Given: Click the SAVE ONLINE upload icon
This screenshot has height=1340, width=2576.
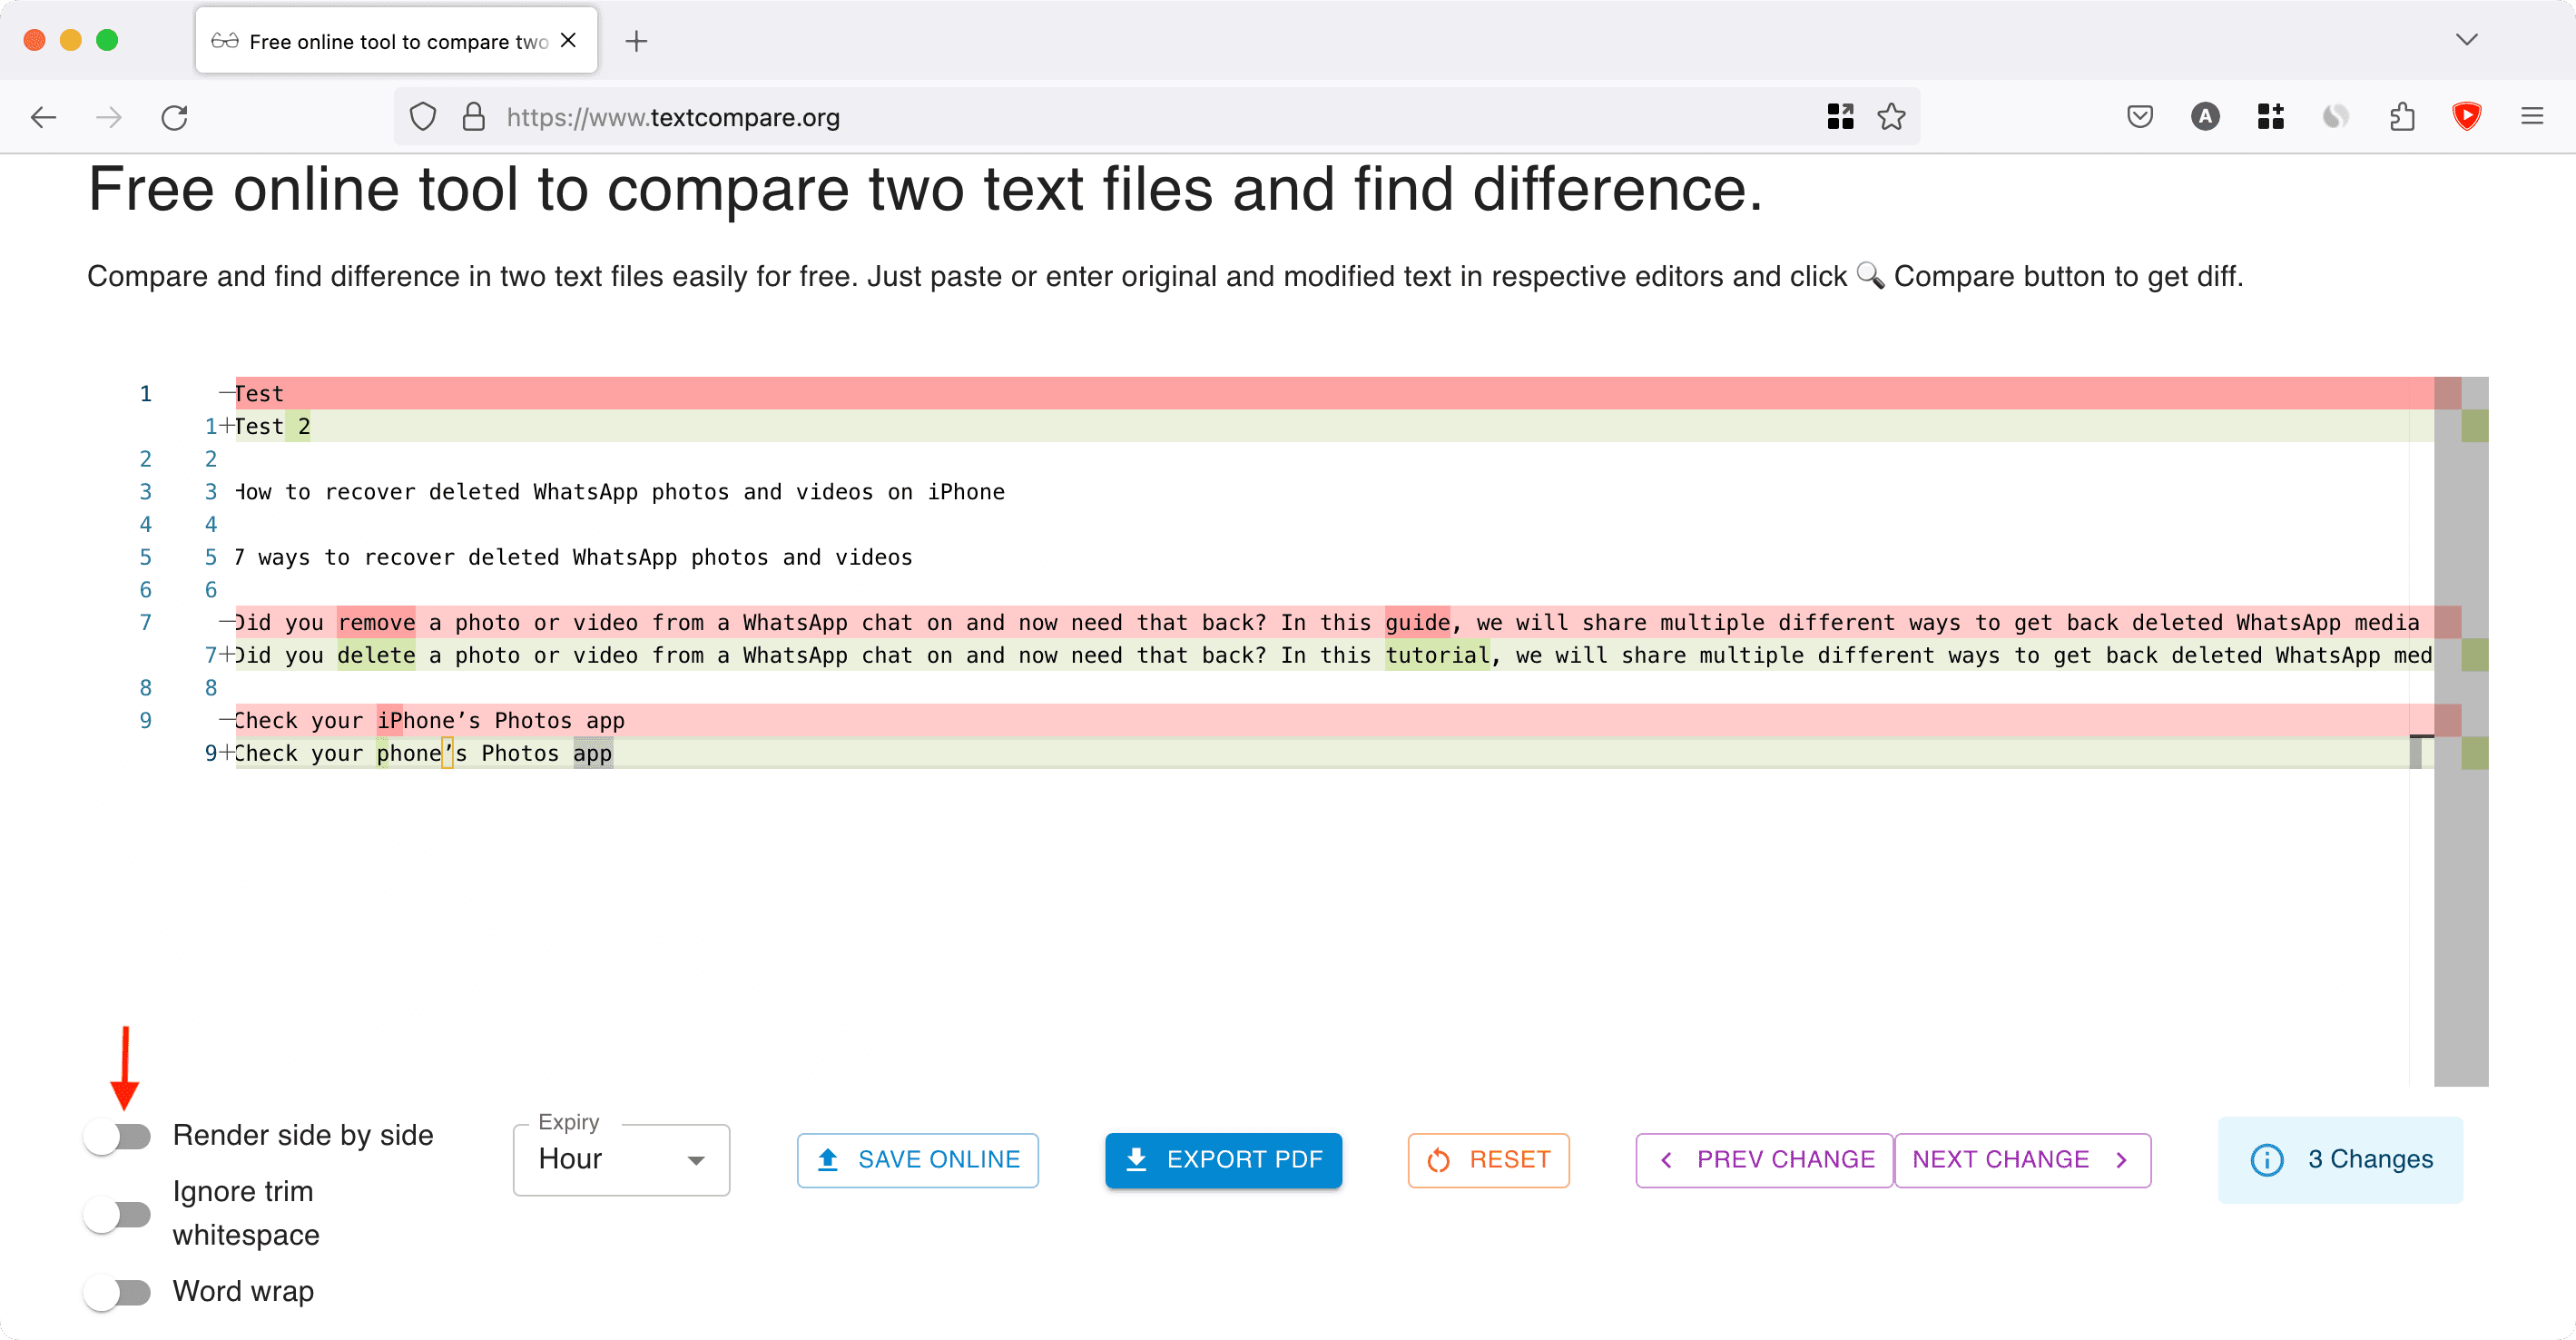Looking at the screenshot, I should click(x=828, y=1161).
